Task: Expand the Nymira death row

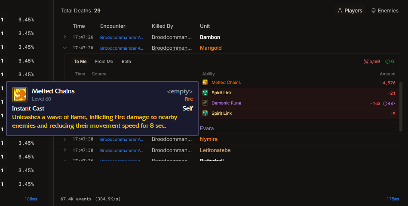Action: [65, 139]
